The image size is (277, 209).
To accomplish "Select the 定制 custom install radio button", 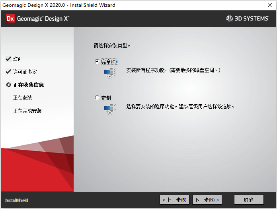I will click(x=97, y=98).
